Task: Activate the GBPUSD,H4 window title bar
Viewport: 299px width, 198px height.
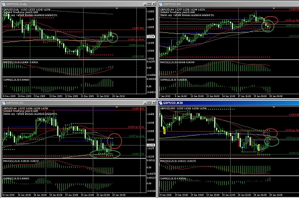Action: click(x=229, y=4)
